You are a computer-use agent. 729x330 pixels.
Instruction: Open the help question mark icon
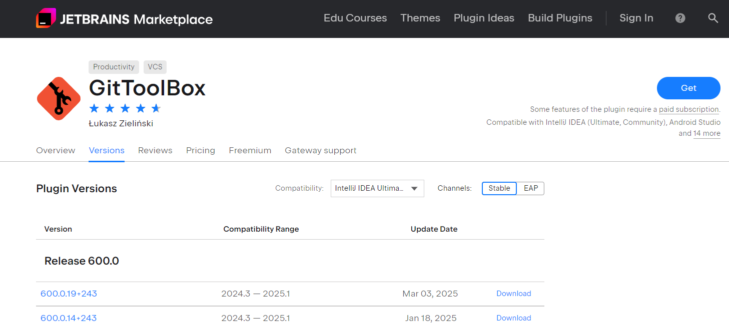pos(680,18)
